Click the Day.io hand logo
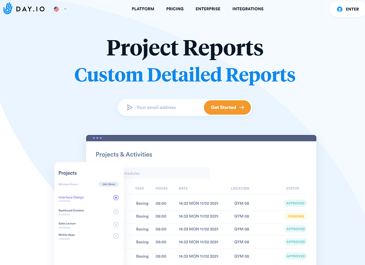The width and height of the screenshot is (365, 265). coord(8,9)
